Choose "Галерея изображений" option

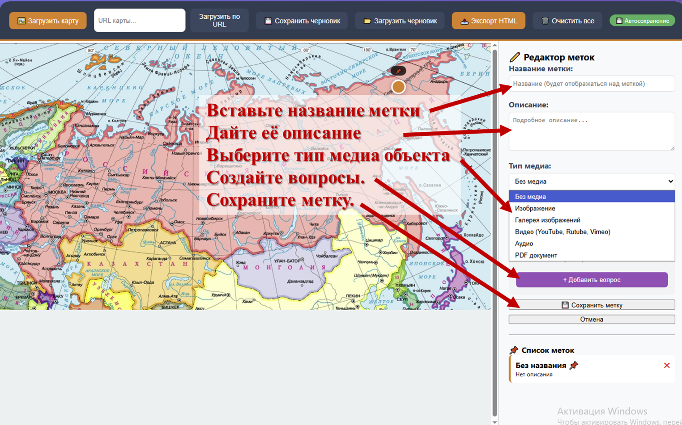(x=547, y=220)
